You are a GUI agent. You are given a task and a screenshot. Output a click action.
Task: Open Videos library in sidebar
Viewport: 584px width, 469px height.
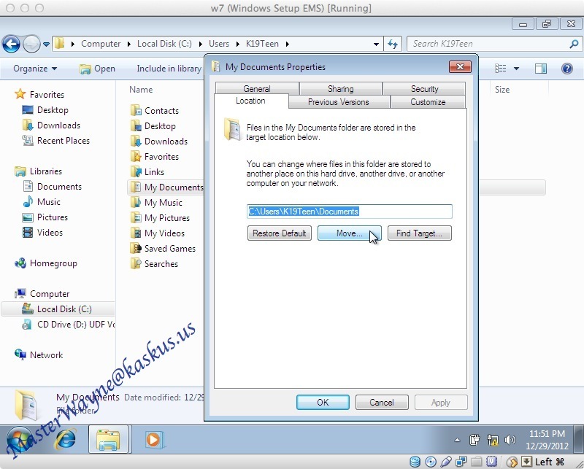click(42, 232)
